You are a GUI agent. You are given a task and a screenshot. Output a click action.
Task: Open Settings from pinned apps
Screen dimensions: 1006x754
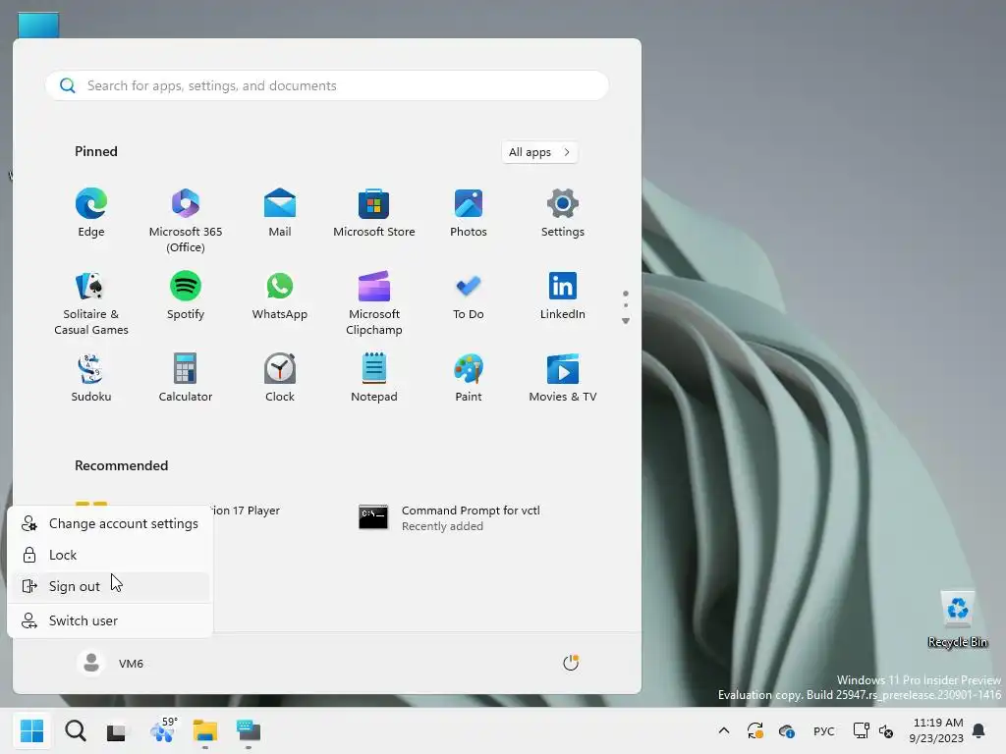coord(563,213)
